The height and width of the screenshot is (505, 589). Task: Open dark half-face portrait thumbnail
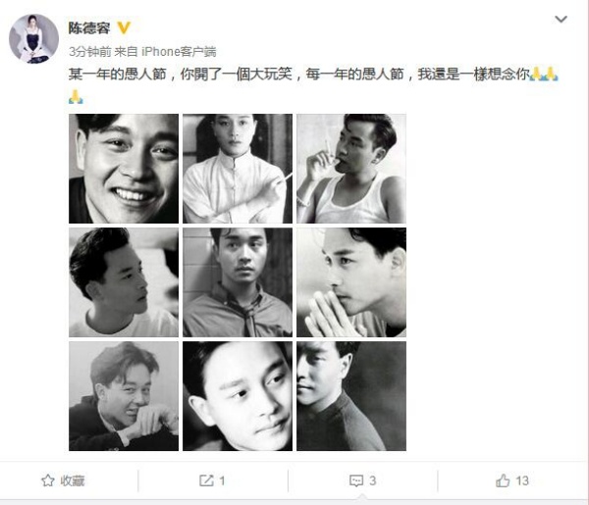[351, 396]
